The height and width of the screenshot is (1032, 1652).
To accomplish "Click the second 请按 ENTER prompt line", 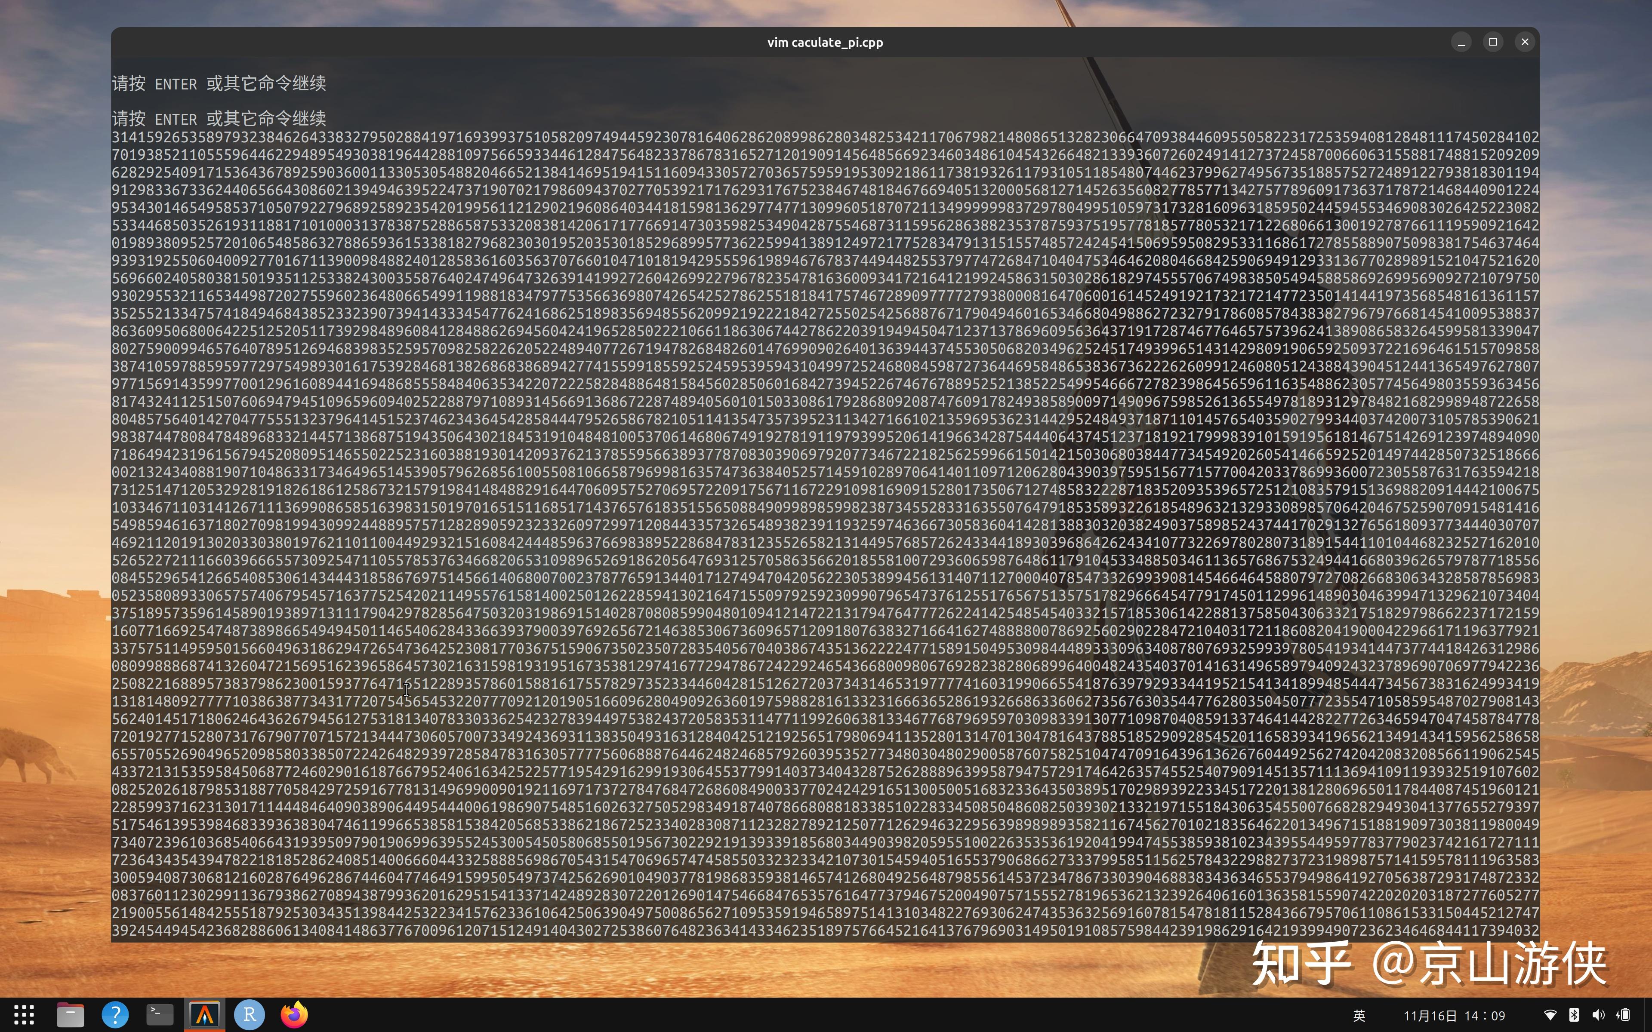I will tap(219, 119).
